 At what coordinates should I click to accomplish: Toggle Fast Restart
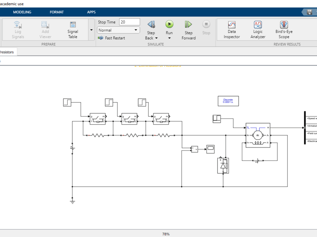tap(111, 38)
